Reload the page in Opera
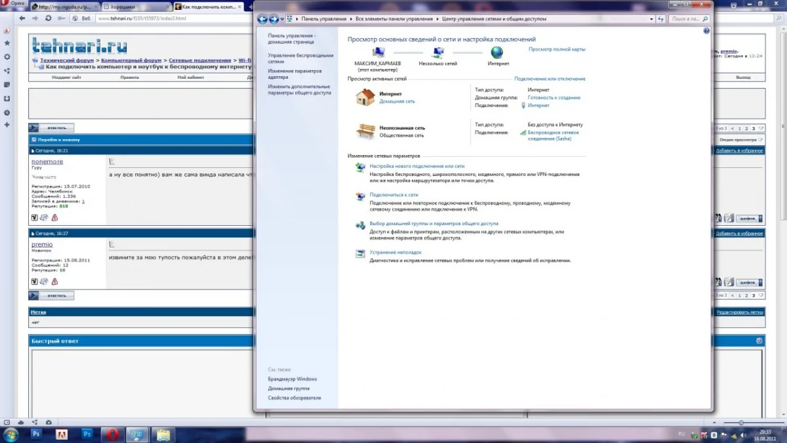The image size is (787, 443). [x=49, y=18]
